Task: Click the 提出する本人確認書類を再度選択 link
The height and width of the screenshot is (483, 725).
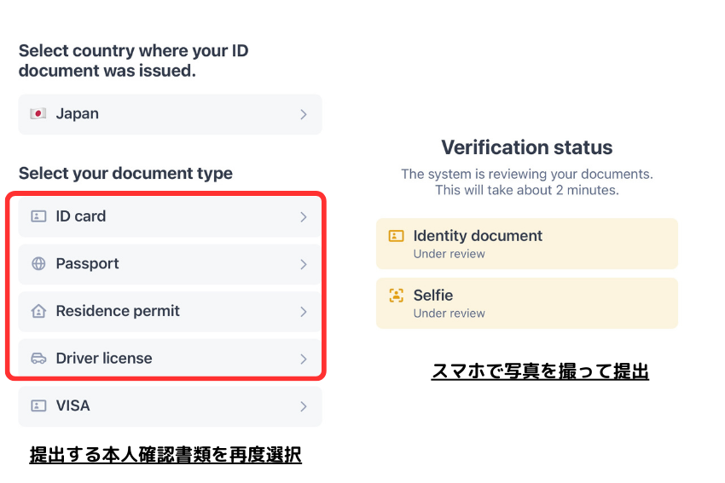Action: click(x=165, y=455)
